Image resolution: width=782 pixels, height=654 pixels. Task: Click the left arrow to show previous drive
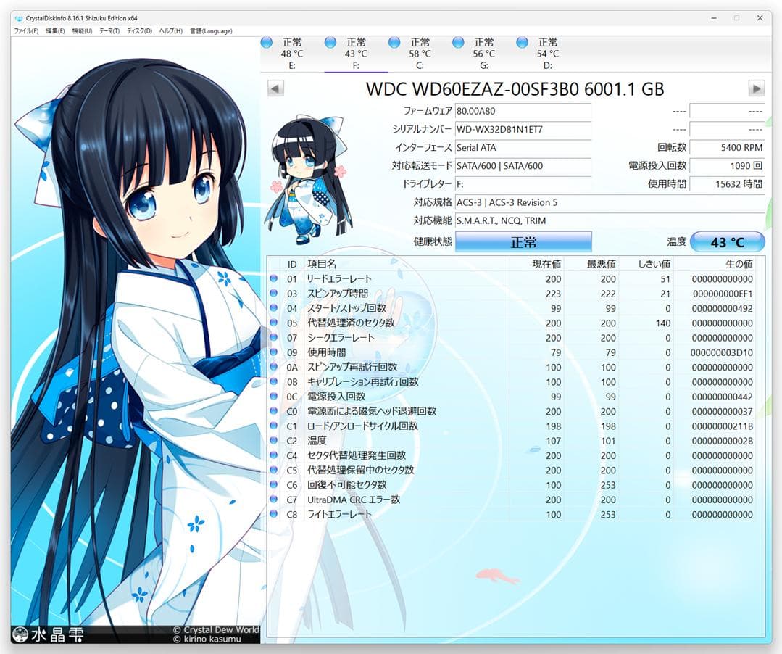274,88
